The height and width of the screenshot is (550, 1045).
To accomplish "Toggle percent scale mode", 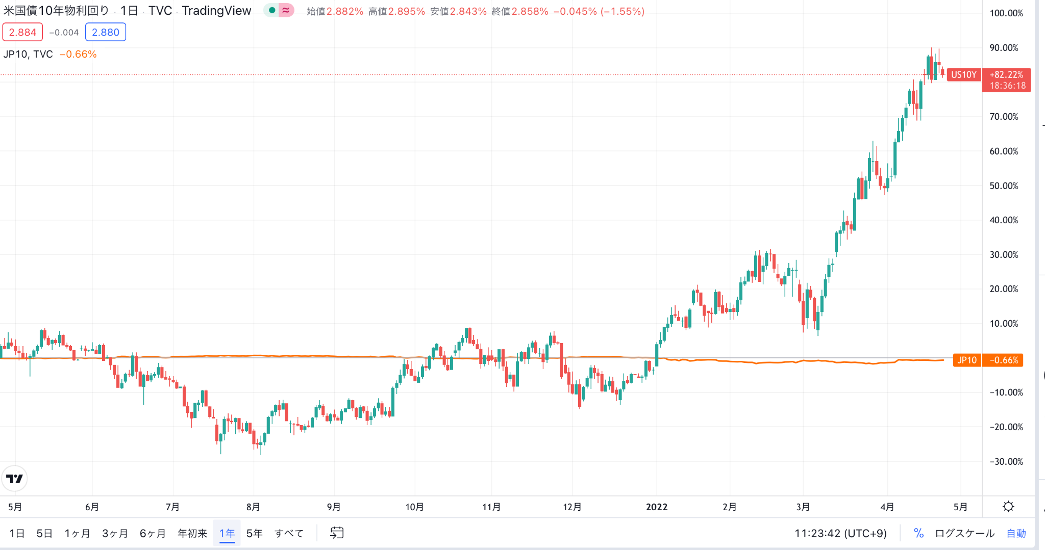I will pyautogui.click(x=918, y=533).
